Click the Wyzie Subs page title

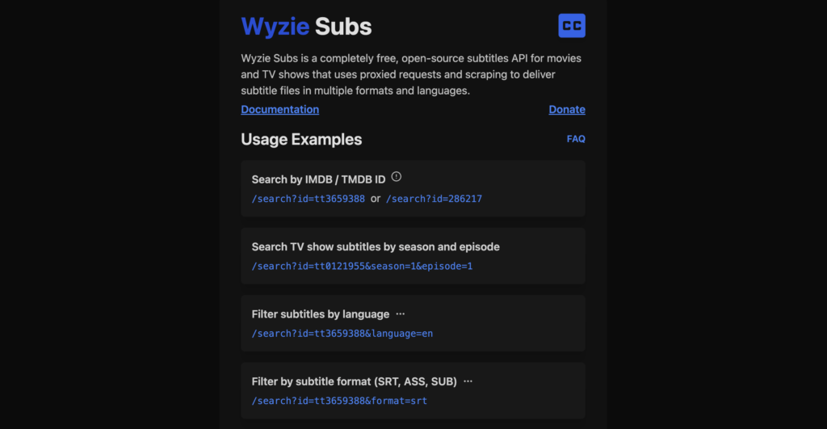coord(306,27)
